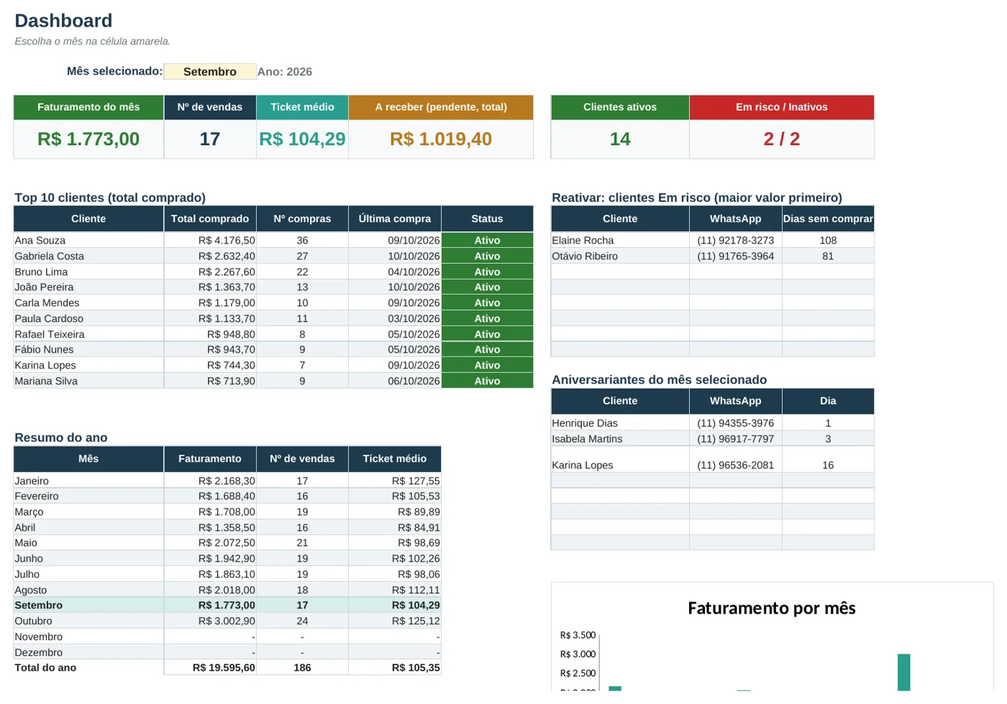Click yearly sales total 186
Image resolution: width=1007 pixels, height=704 pixels.
[x=302, y=668]
